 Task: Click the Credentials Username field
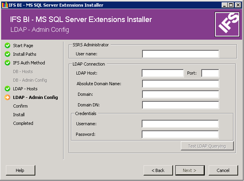(180, 124)
